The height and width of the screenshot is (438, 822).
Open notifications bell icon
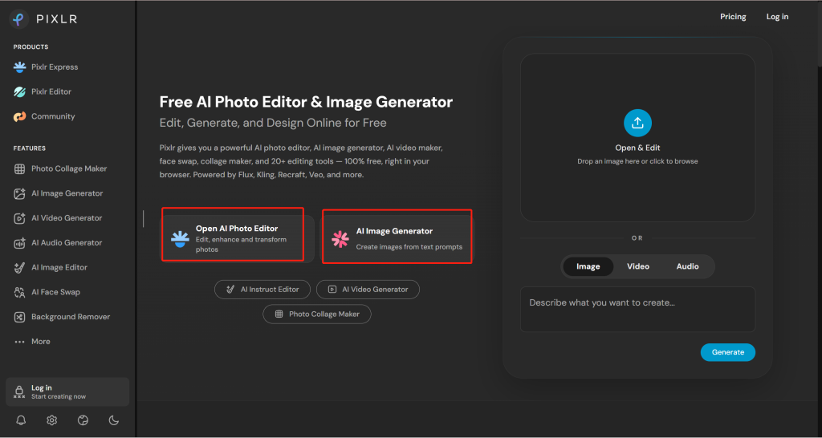coord(21,420)
